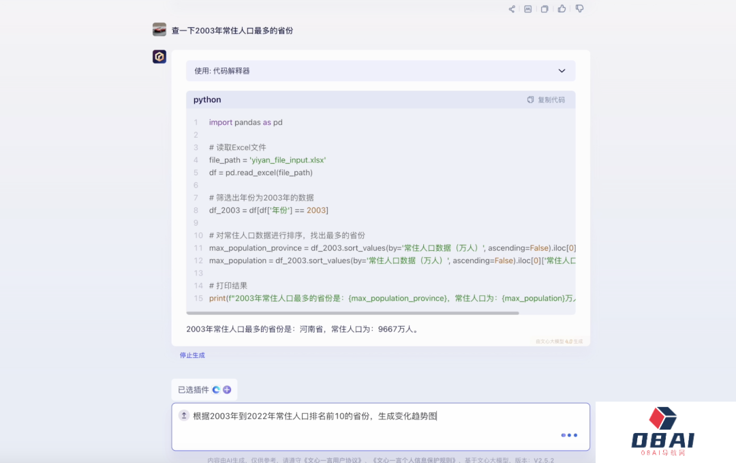Viewport: 736px width, 463px height.
Task: Click the horizontal scrollbar under the code
Action: [x=354, y=313]
